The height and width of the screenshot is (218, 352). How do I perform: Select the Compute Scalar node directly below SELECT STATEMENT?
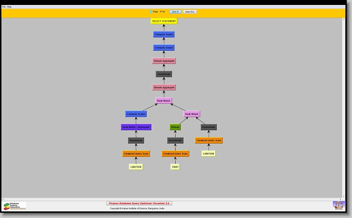(164, 34)
